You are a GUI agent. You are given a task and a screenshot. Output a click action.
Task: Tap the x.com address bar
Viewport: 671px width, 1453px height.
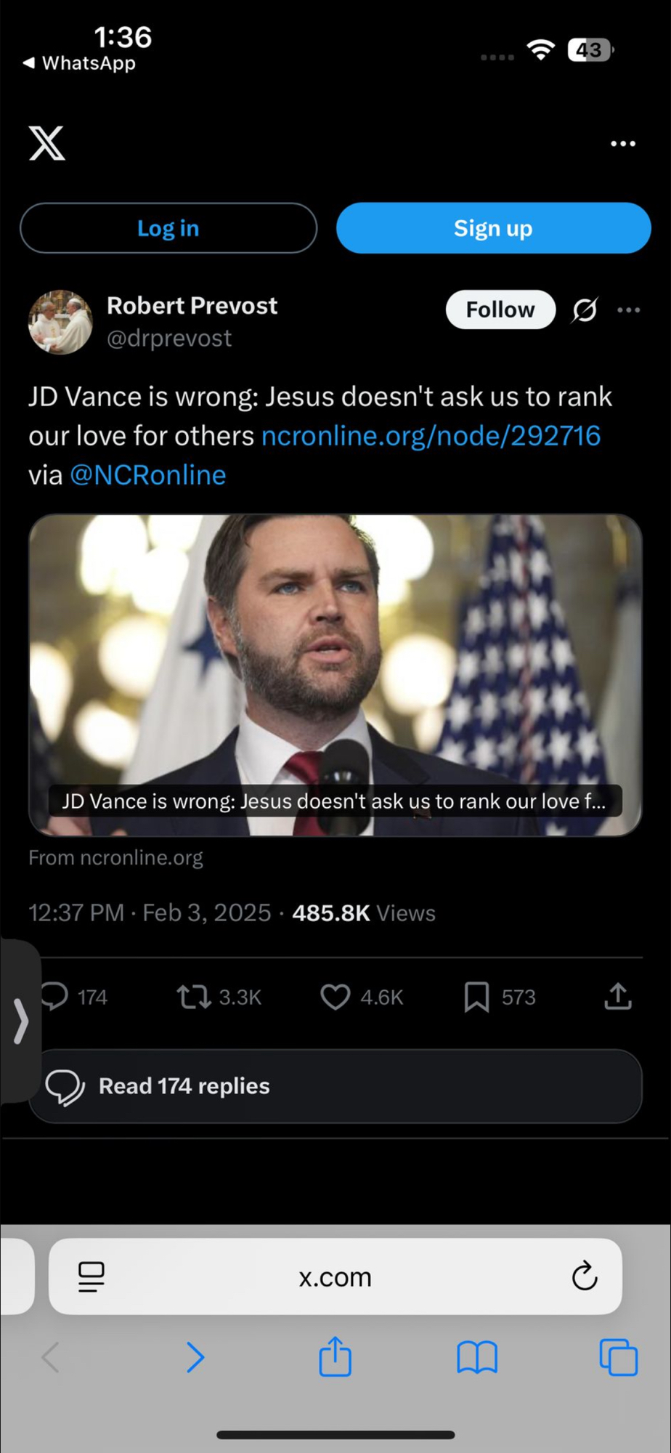pyautogui.click(x=335, y=1276)
